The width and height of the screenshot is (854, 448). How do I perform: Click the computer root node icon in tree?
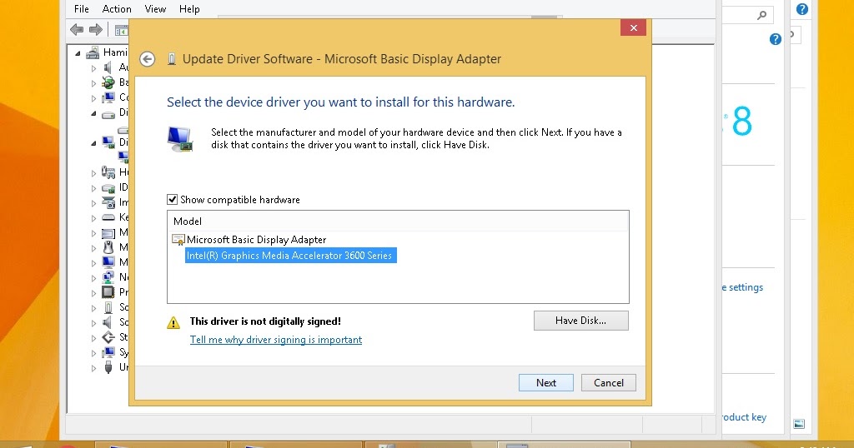coord(93,52)
